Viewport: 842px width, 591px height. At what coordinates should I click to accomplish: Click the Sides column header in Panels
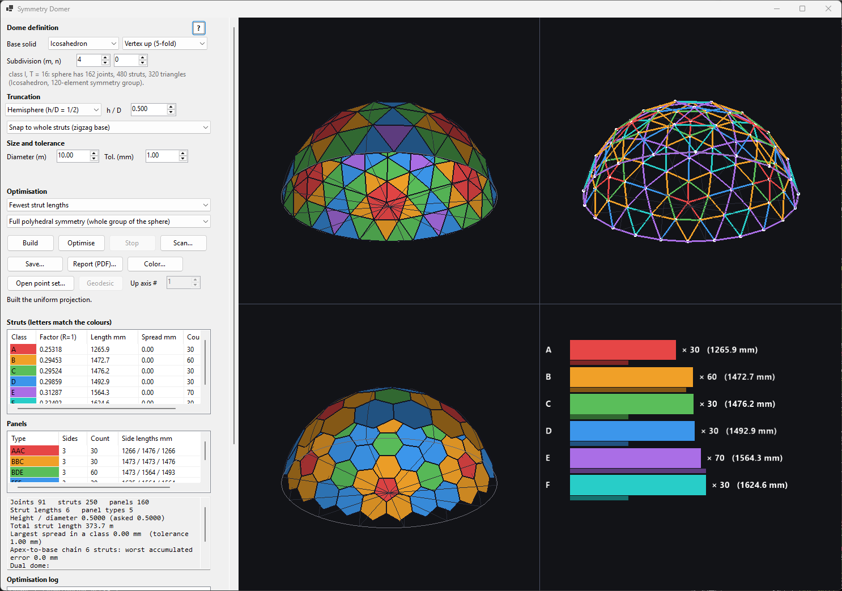tap(73, 439)
